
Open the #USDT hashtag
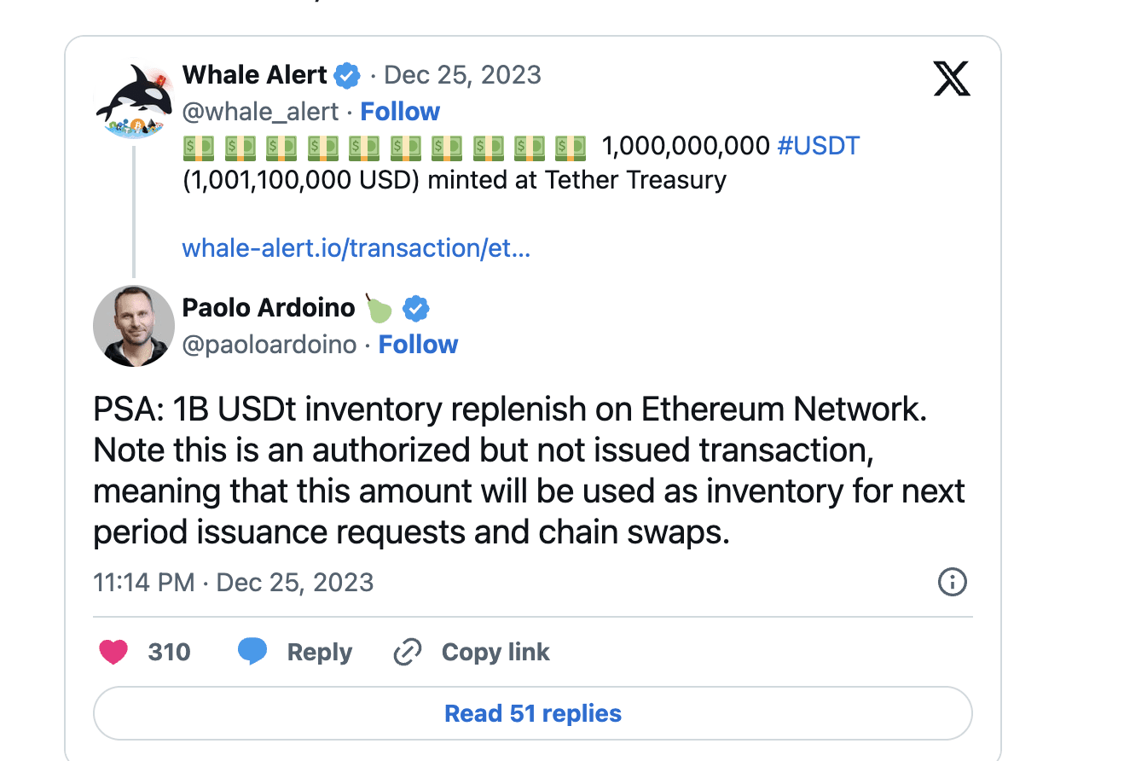pyautogui.click(x=819, y=146)
